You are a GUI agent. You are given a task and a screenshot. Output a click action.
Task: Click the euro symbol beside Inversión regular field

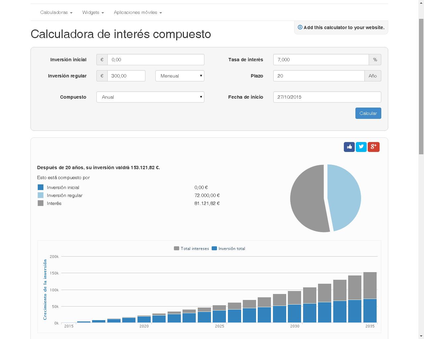(102, 76)
